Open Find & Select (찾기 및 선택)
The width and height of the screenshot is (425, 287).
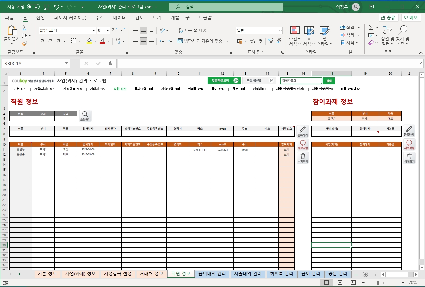click(x=403, y=36)
